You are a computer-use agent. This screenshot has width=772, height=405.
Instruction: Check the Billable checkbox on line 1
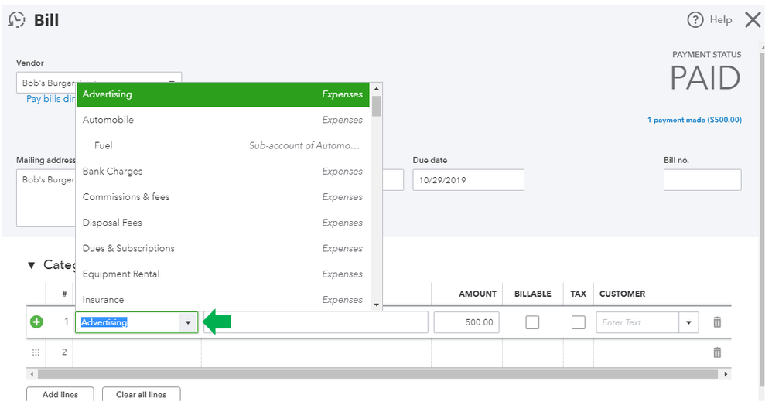point(532,322)
